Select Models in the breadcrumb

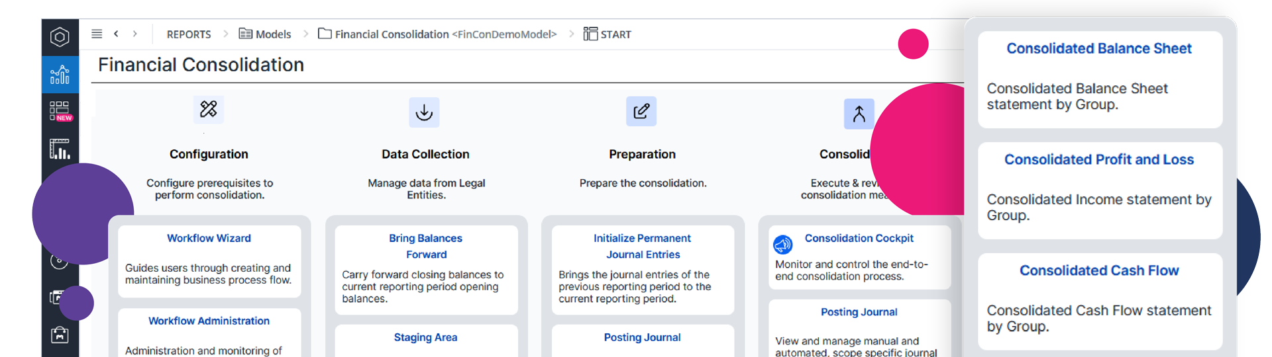(274, 34)
